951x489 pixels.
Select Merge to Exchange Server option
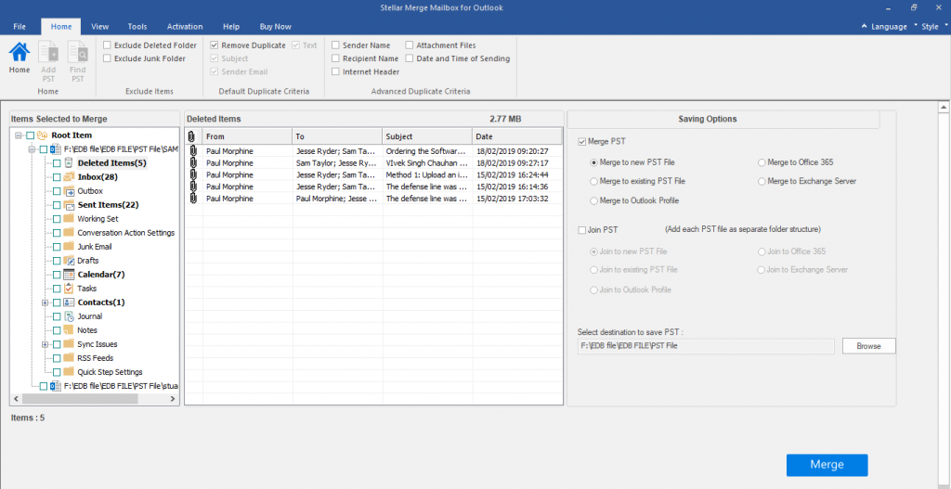(762, 181)
